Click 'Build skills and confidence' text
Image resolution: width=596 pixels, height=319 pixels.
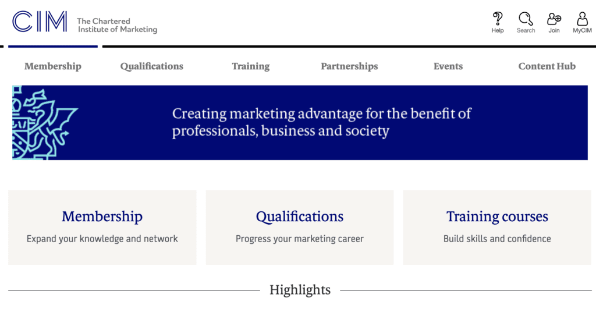497,239
